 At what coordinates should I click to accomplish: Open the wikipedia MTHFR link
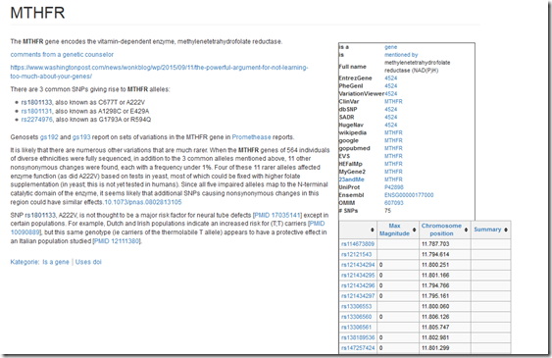click(393, 132)
